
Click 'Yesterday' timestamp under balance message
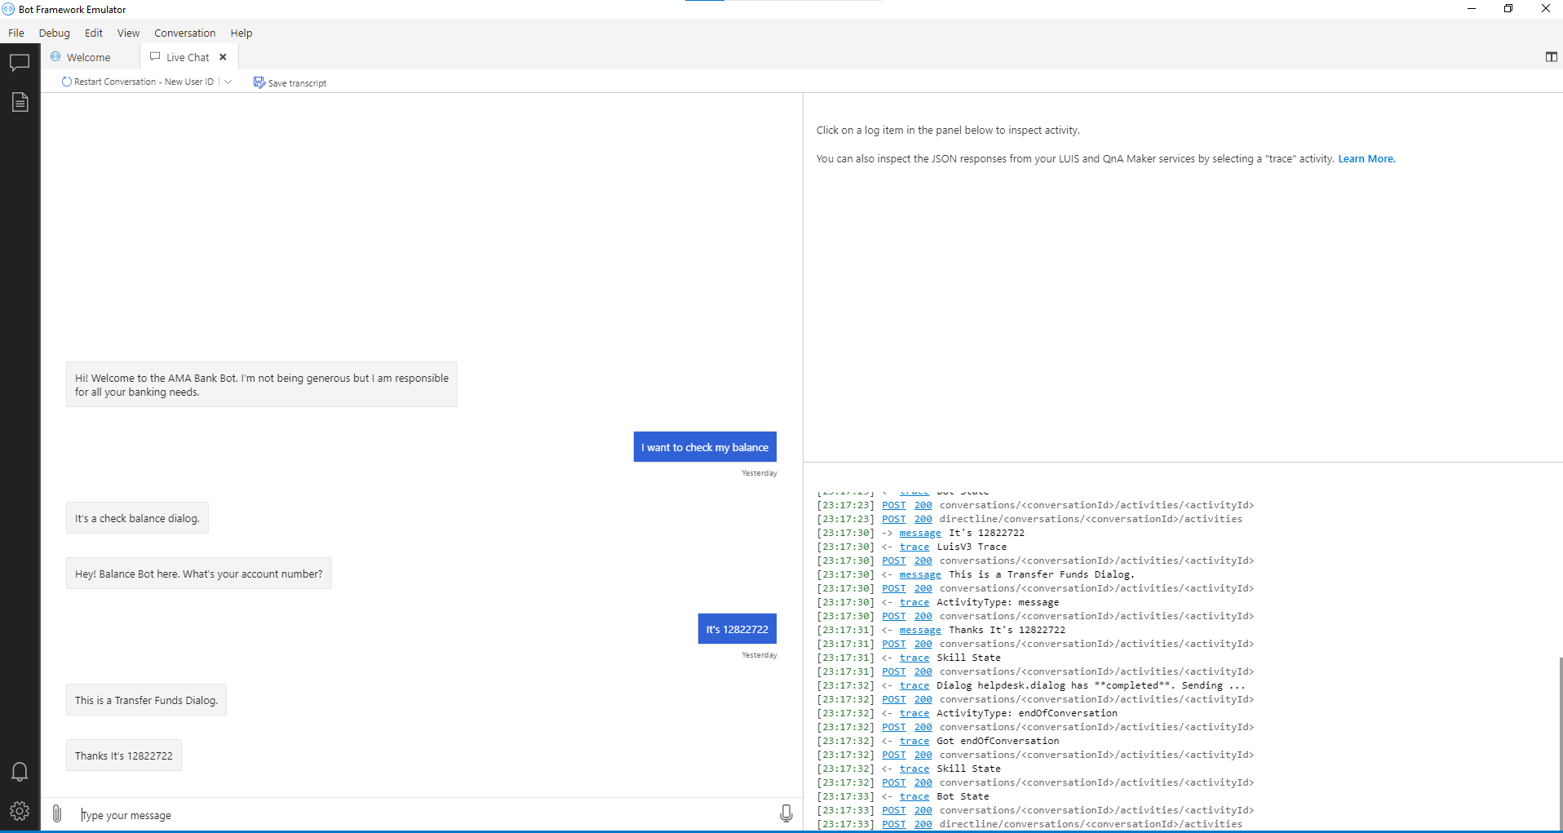759,473
